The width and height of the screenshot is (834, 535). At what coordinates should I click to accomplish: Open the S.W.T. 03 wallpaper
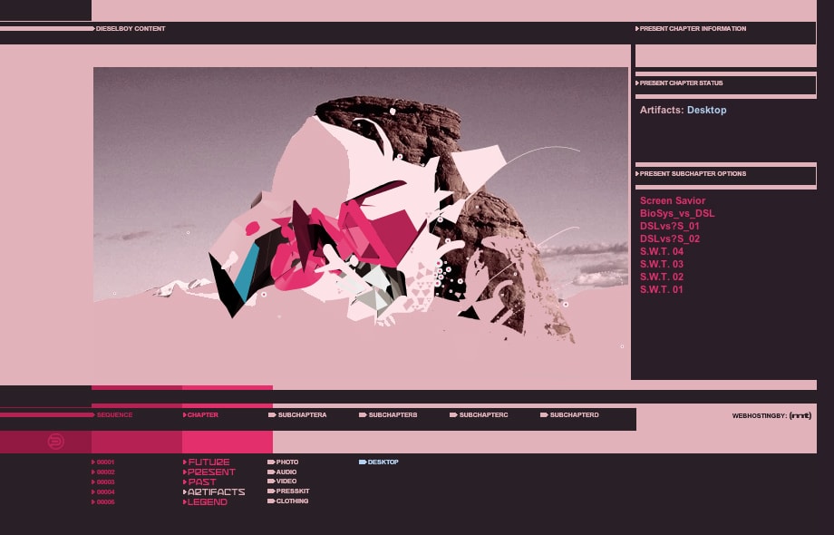662,264
